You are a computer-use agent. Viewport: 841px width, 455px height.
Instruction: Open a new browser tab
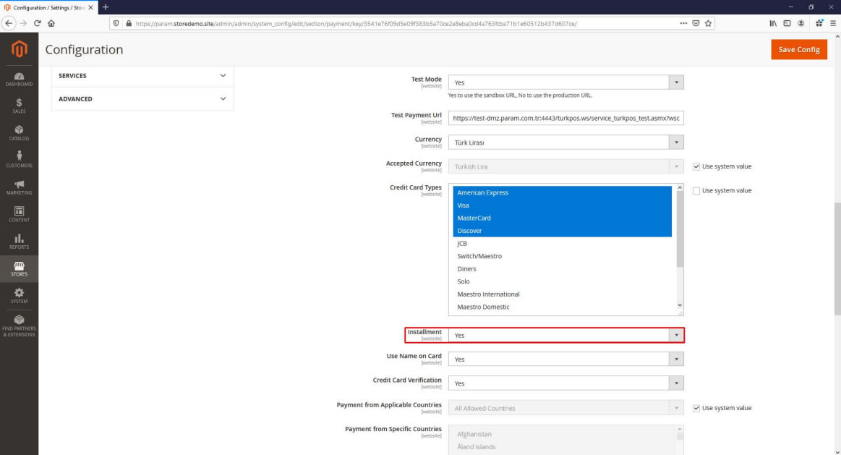[106, 7]
